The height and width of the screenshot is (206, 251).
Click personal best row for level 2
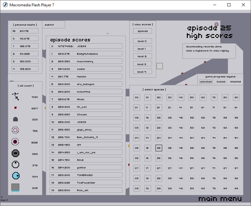pyautogui.click(x=25, y=54)
